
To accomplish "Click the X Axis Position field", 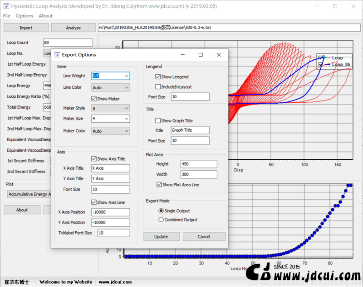I will tap(111, 212).
